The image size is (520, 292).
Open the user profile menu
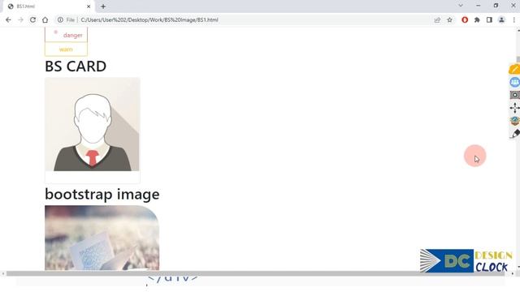[x=501, y=19]
